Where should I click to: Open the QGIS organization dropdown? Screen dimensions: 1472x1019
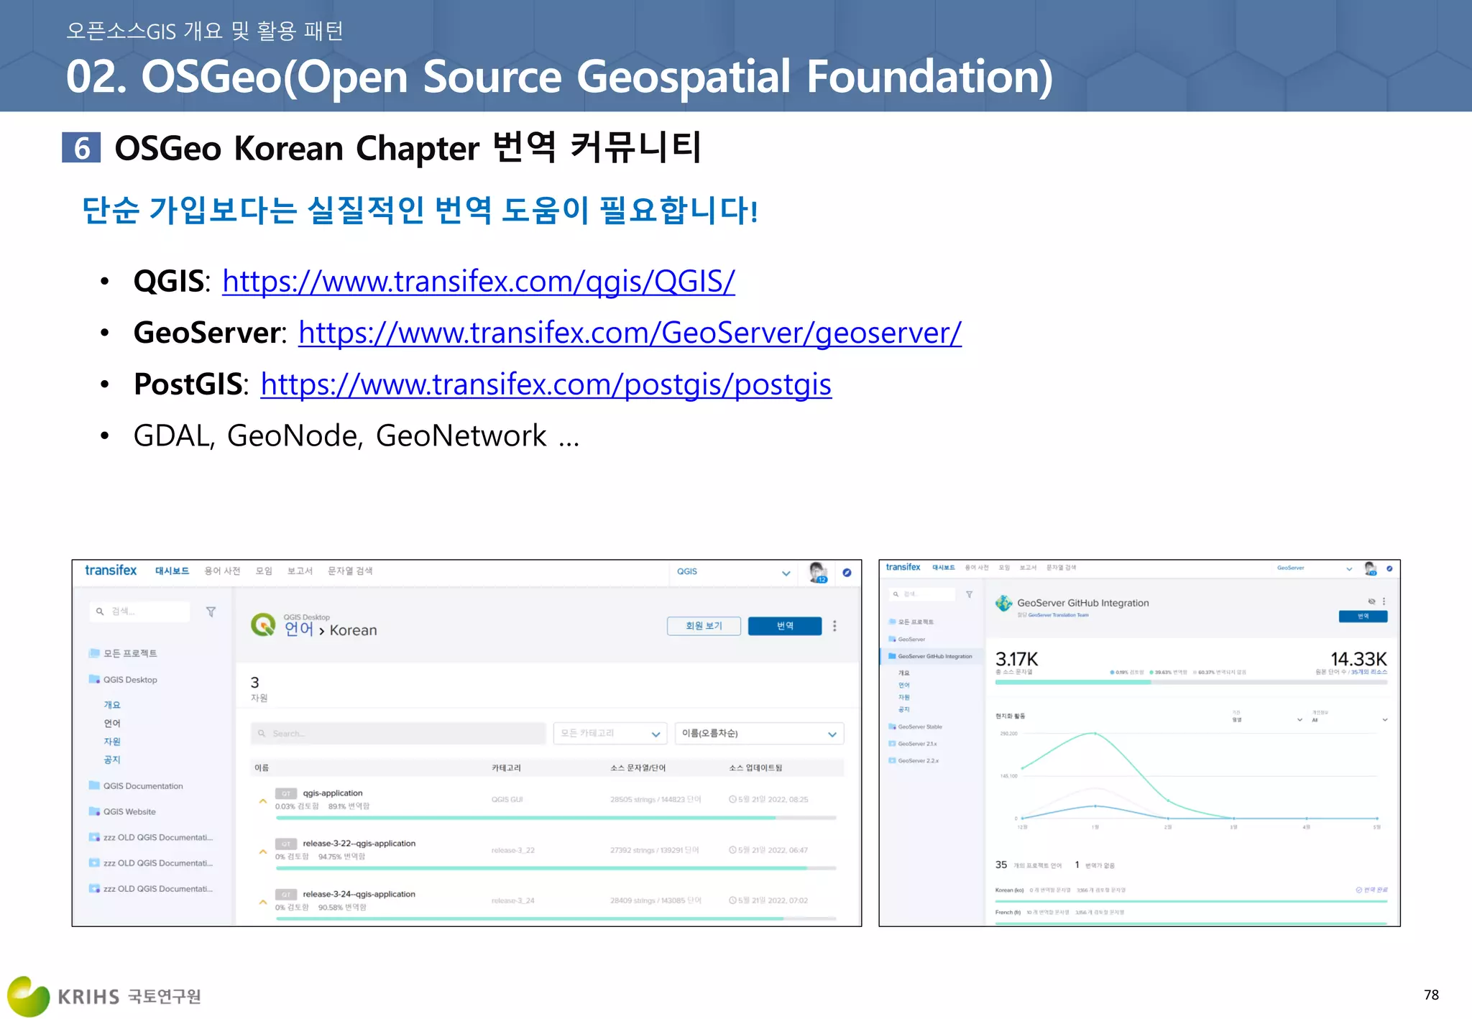tap(732, 572)
